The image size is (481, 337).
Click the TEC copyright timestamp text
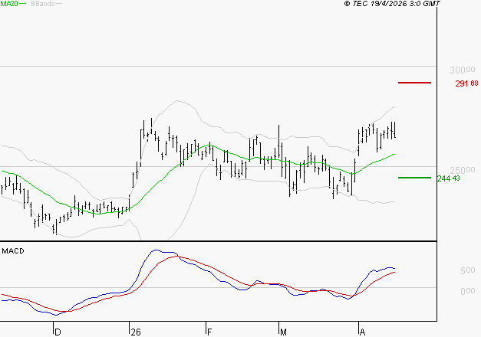[x=392, y=4]
